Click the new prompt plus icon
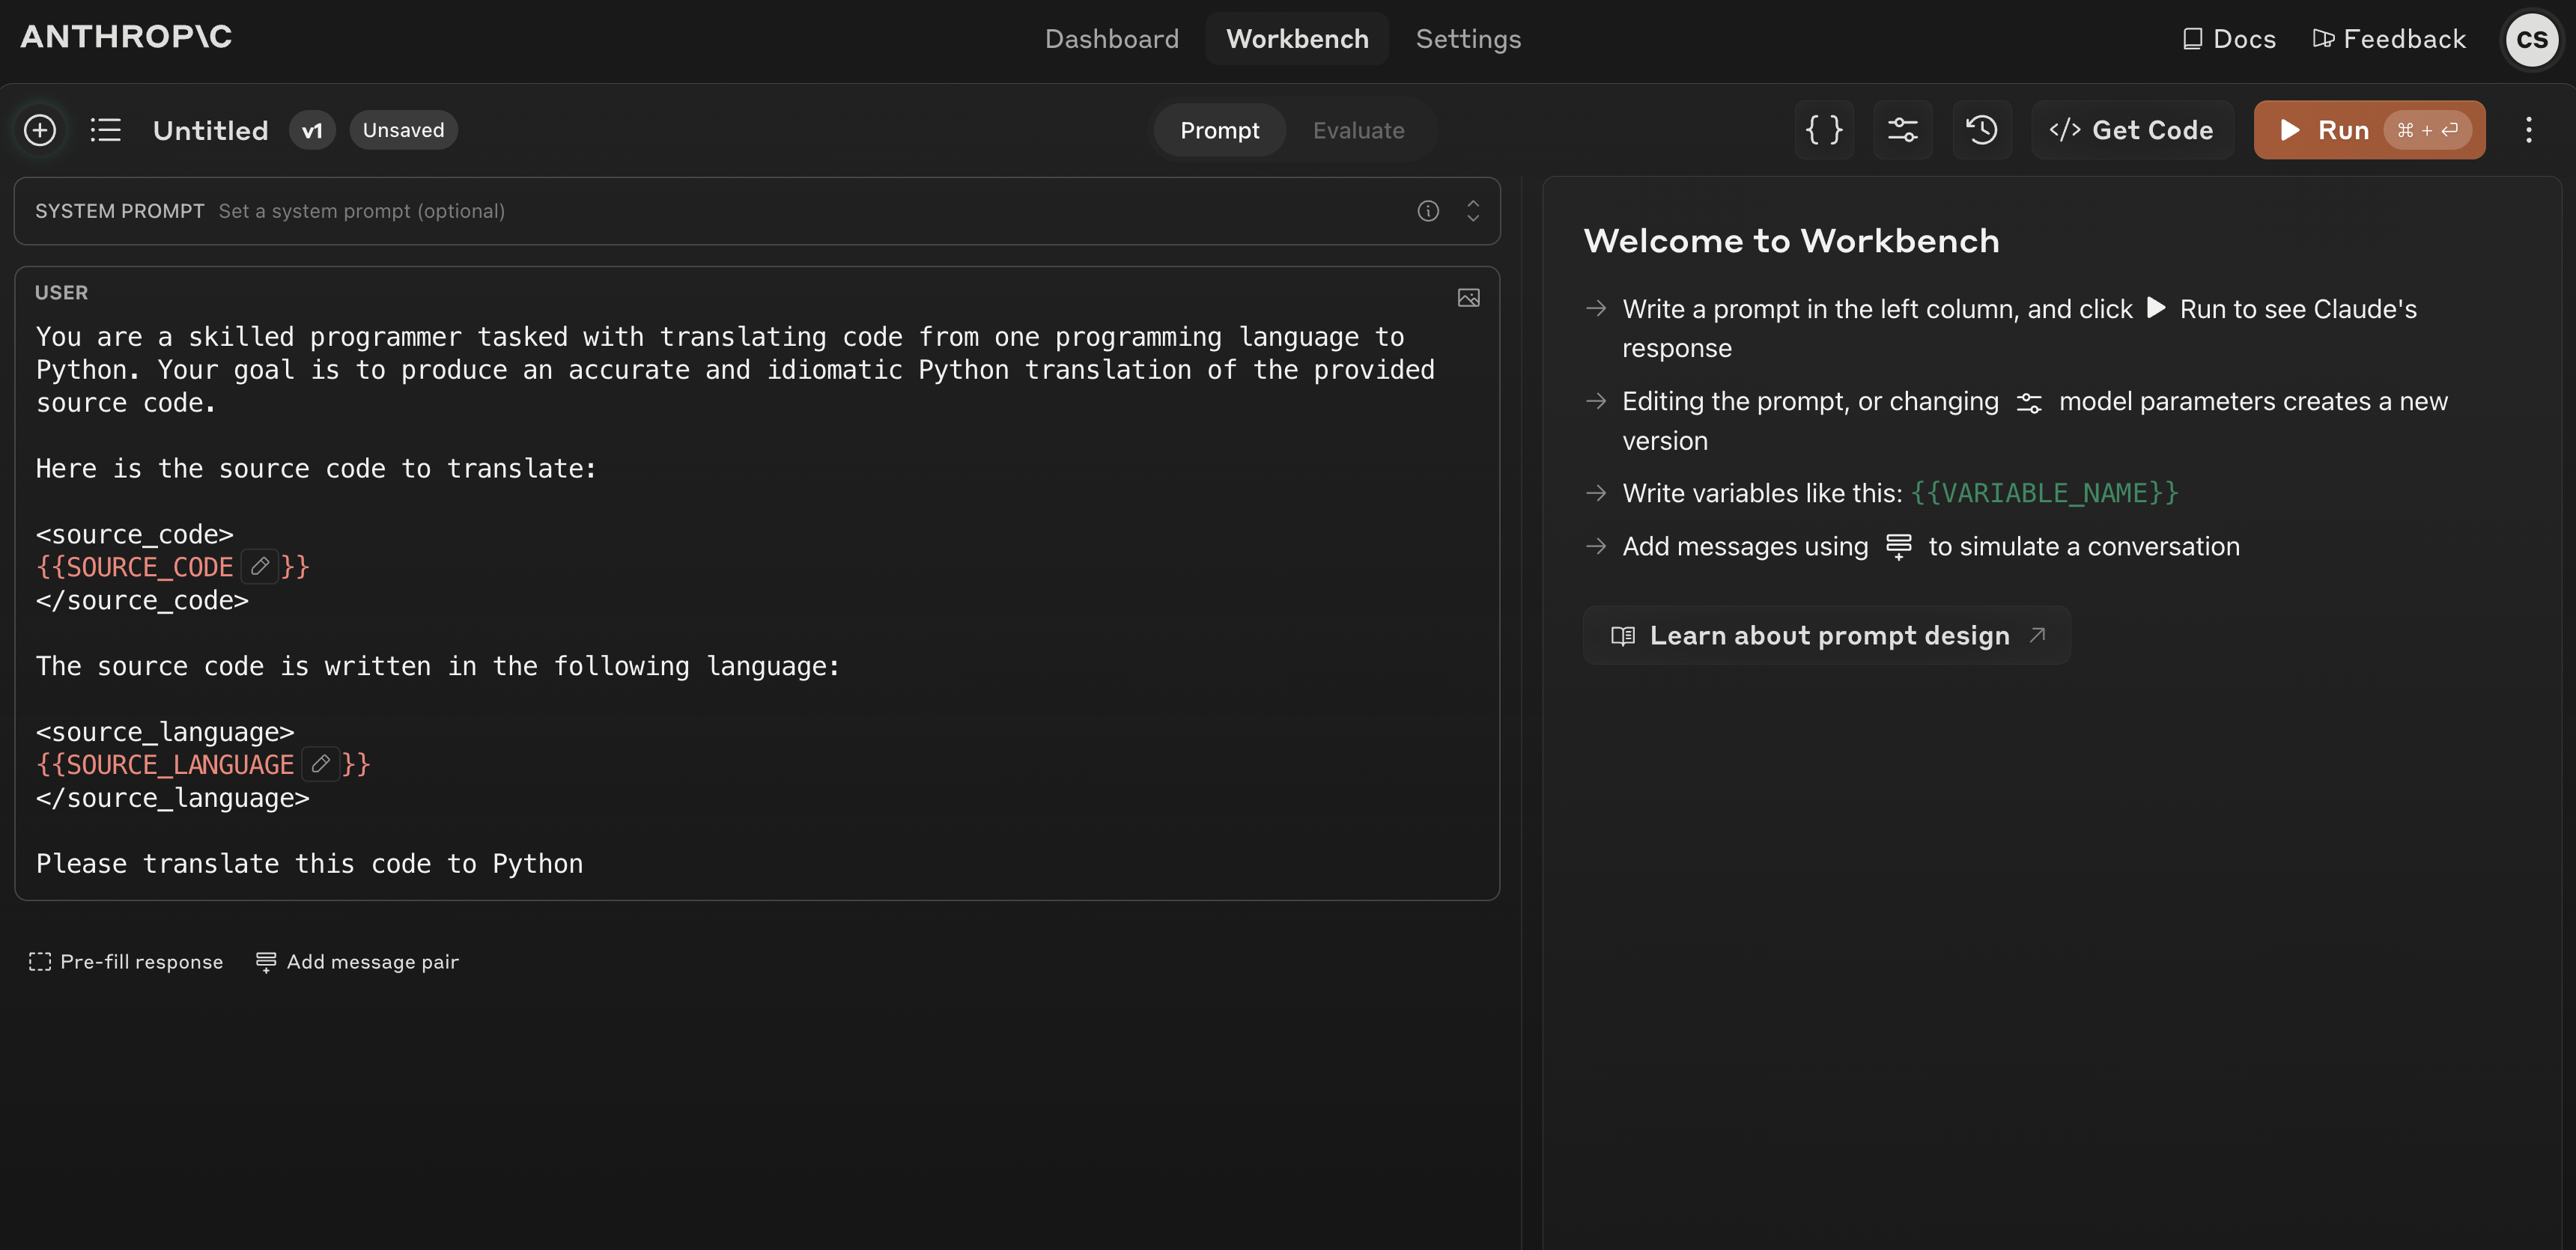2576x1250 pixels. 40,130
